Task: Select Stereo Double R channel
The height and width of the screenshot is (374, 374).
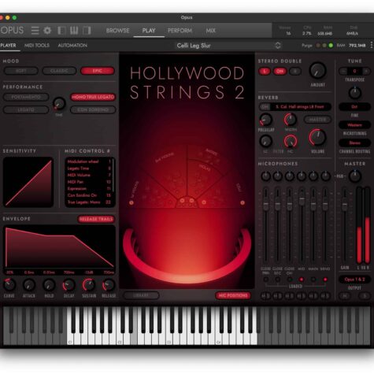Action: pos(295,71)
